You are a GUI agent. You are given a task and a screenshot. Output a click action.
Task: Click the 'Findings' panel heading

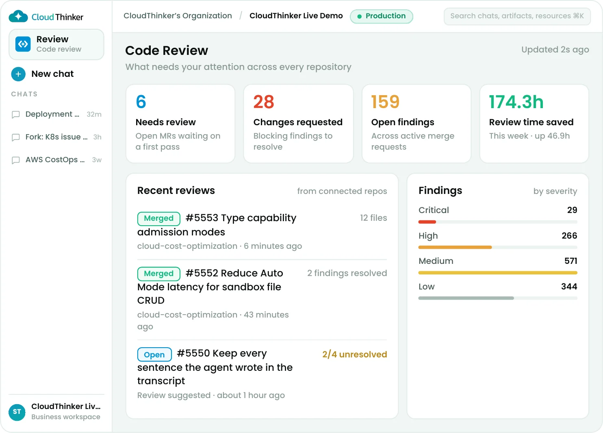point(440,191)
